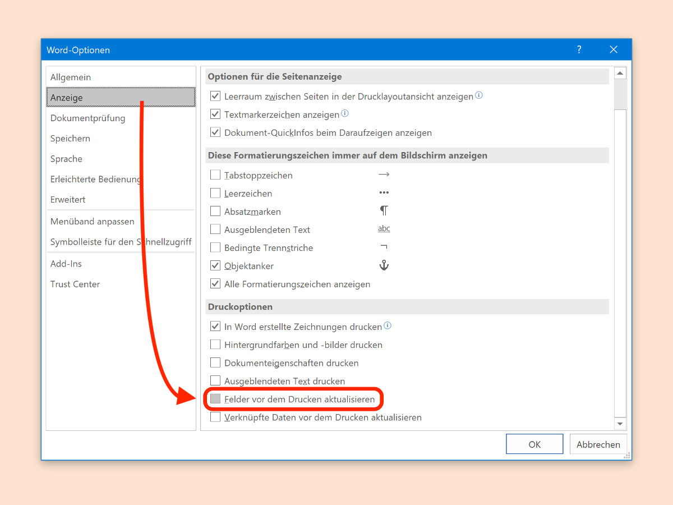The width and height of the screenshot is (673, 505).
Task: Uncheck Textmarkerzeichen anzeigen
Action: tap(215, 114)
